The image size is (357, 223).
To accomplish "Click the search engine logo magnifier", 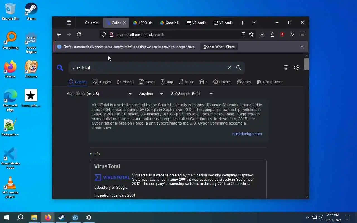I will coord(60,68).
